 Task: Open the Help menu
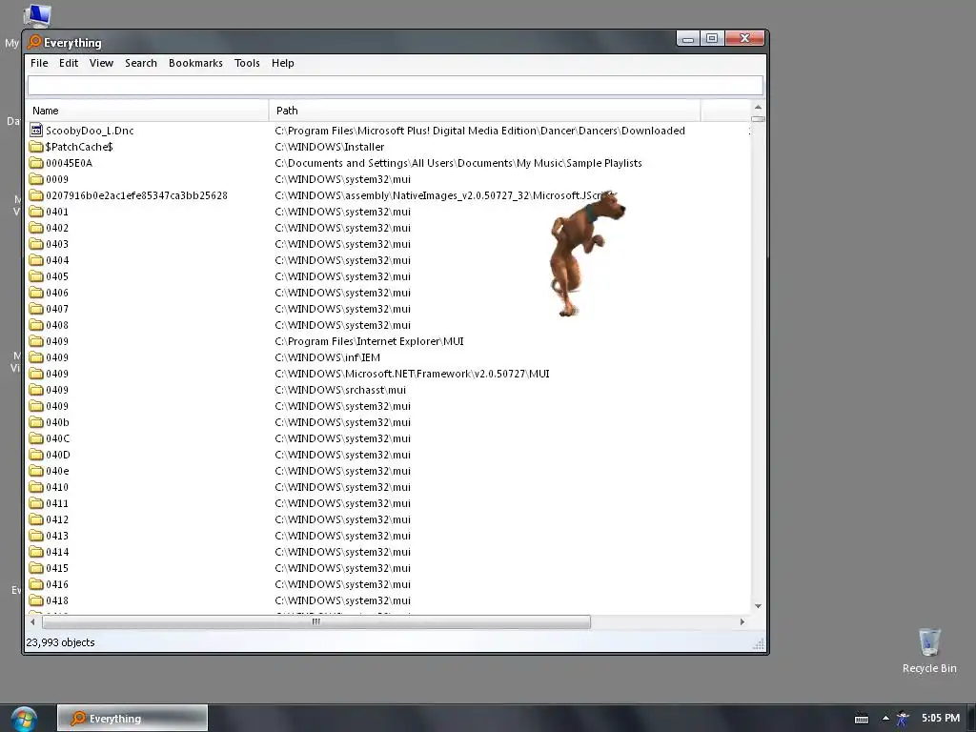pyautogui.click(x=282, y=63)
